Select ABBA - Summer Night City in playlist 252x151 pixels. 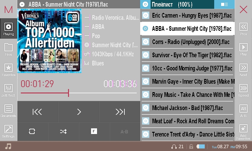[187, 29]
